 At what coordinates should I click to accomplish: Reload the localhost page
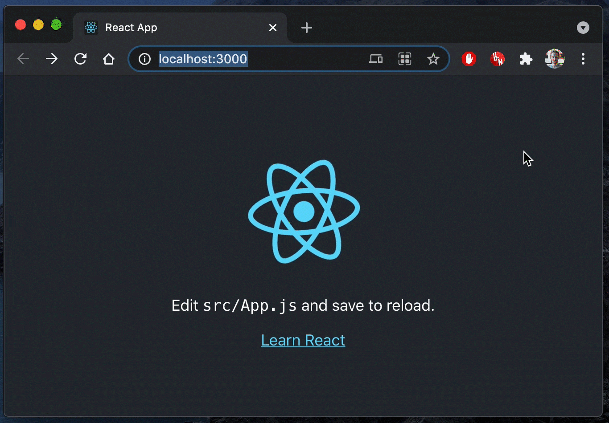[80, 59]
